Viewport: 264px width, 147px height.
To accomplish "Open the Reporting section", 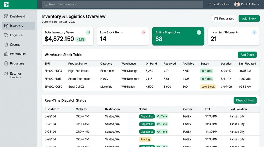I will pyautogui.click(x=19, y=63).
